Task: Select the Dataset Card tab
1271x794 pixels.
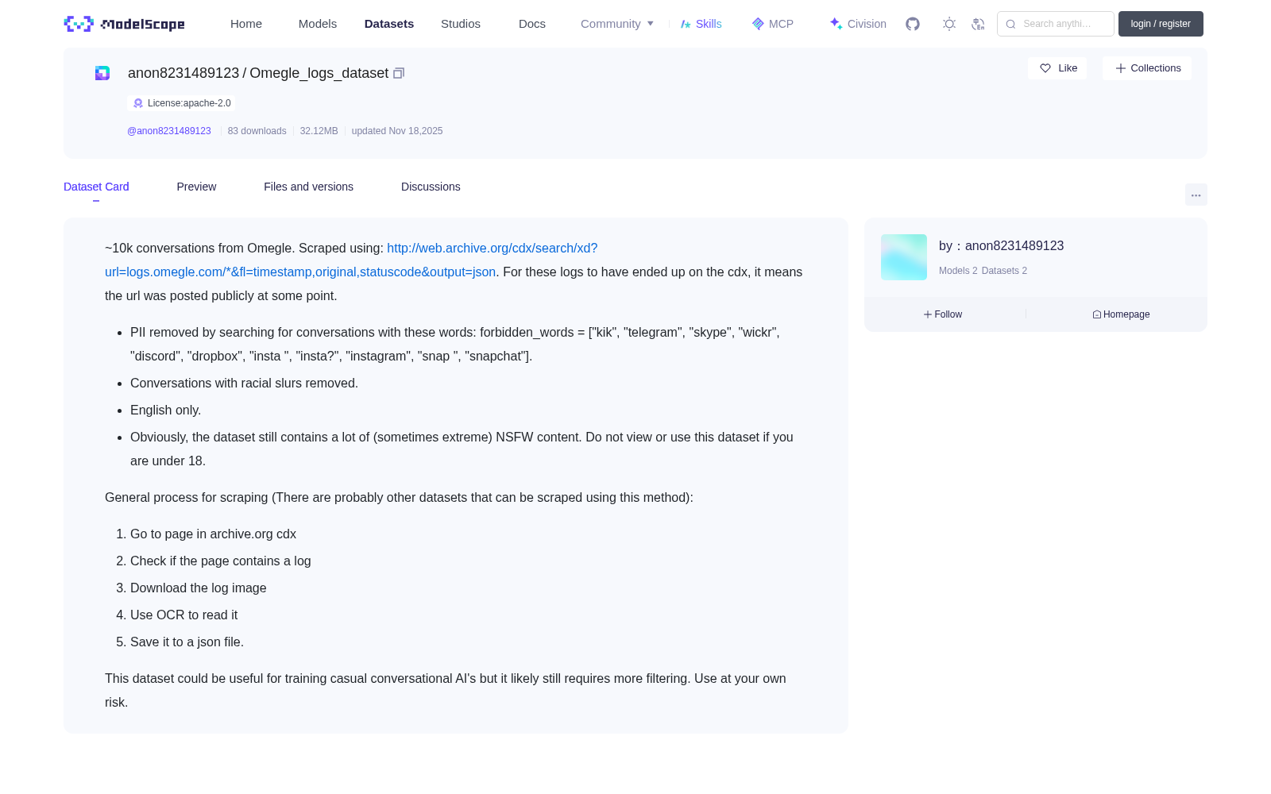Action: (x=96, y=187)
